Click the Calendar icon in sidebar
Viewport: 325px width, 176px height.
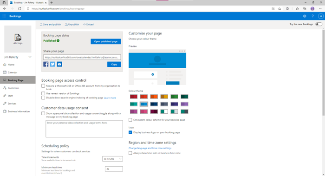click(x=5, y=72)
